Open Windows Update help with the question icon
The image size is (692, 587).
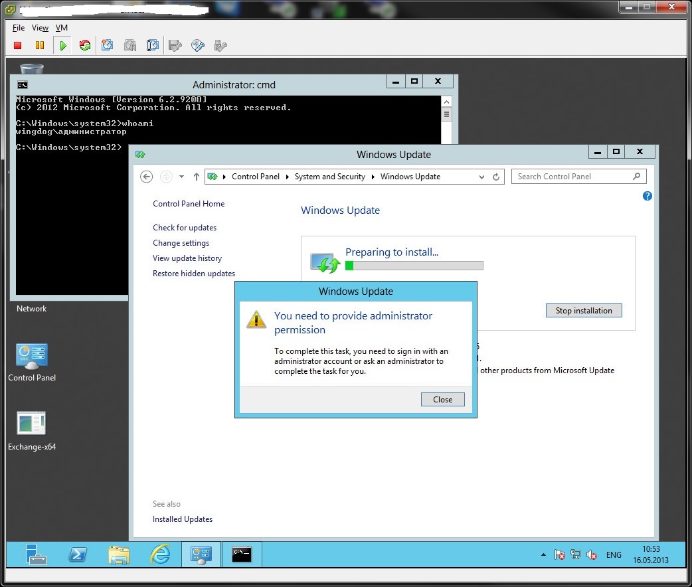(x=648, y=196)
